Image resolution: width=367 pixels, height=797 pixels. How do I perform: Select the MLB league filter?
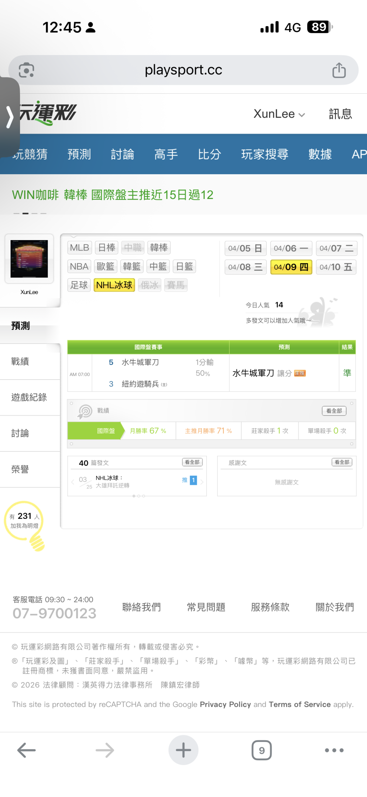pos(80,248)
